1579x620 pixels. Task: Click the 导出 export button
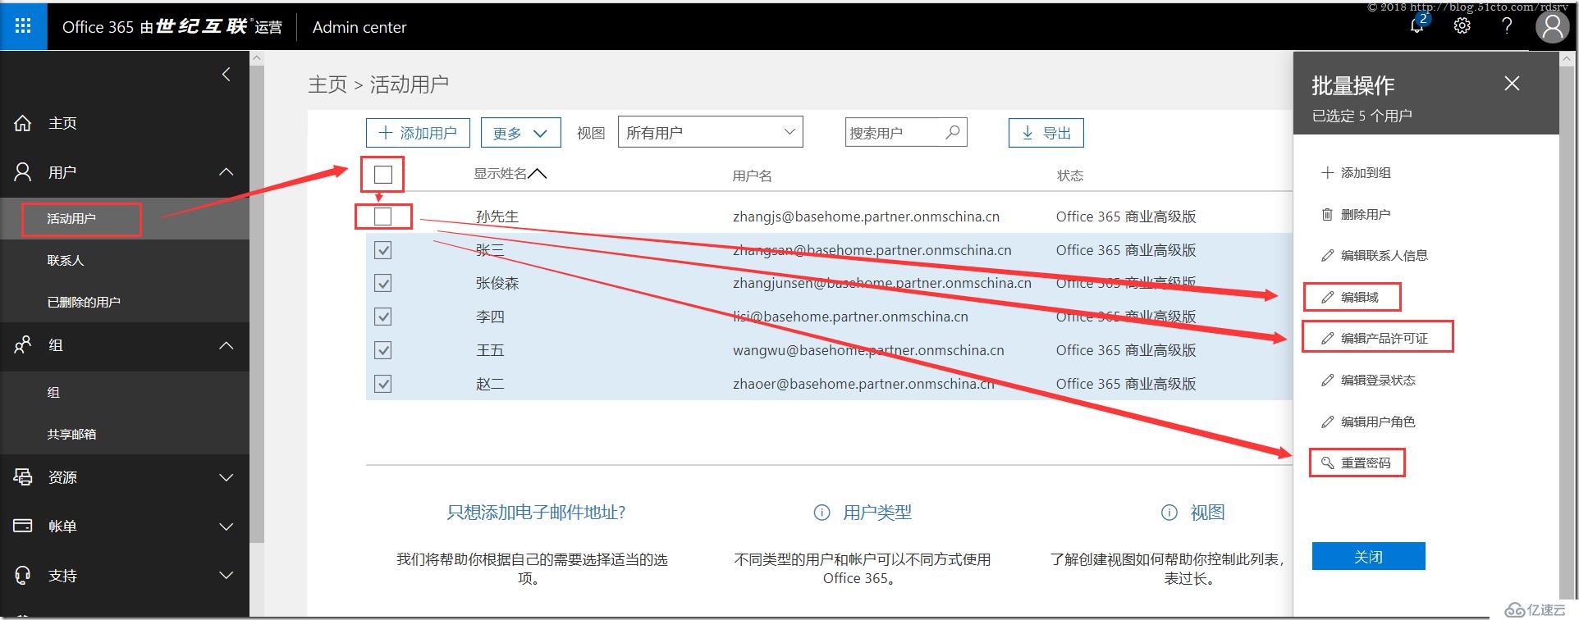(1046, 133)
